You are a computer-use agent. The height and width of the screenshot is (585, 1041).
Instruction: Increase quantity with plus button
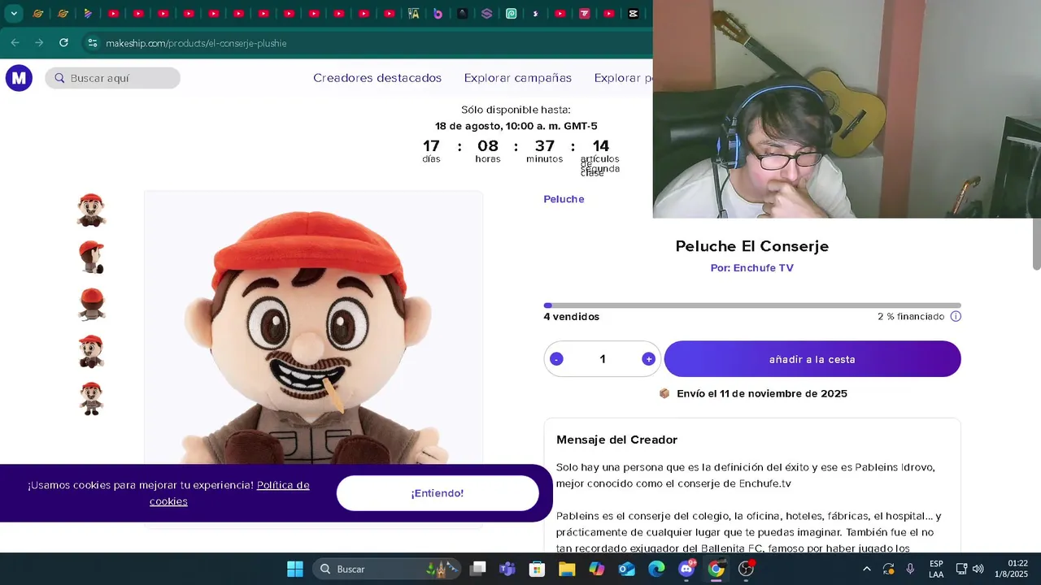pyautogui.click(x=648, y=359)
